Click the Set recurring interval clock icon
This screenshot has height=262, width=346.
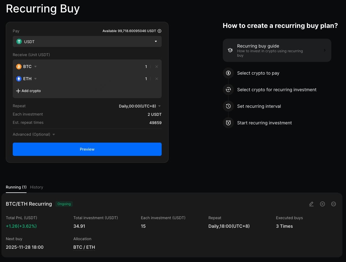point(228,106)
